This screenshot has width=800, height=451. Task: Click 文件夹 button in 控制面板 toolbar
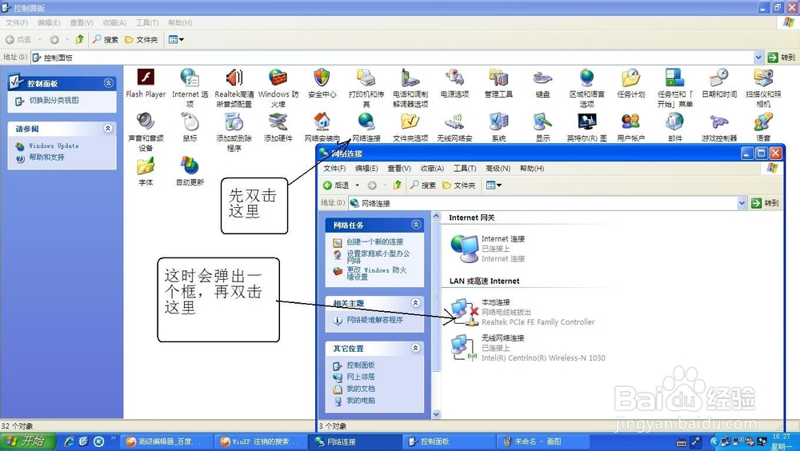142,39
